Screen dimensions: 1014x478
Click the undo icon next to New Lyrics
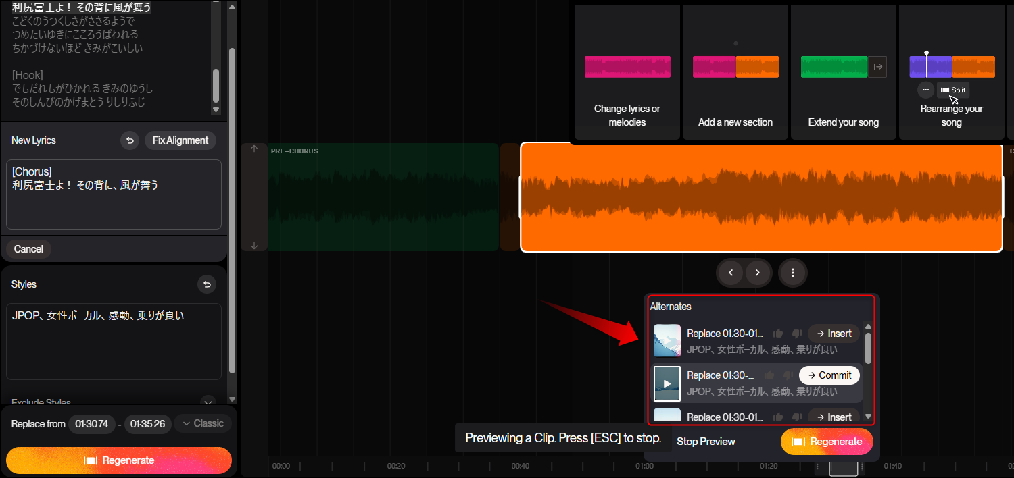coord(130,140)
